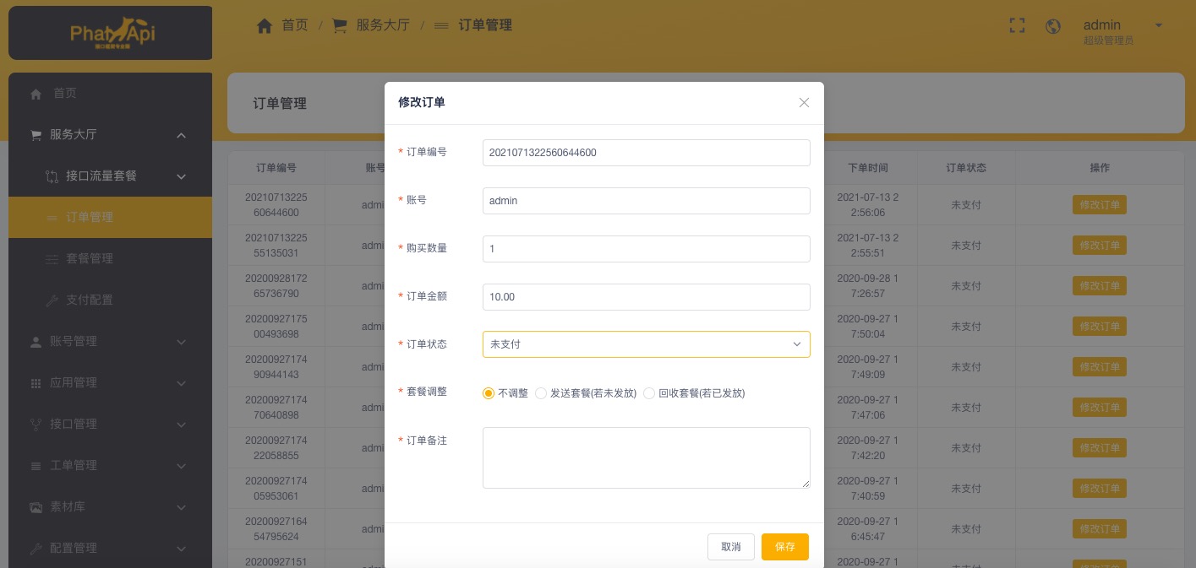This screenshot has width=1196, height=568.
Task: Select the 不调整 radio option
Action: [x=489, y=393]
